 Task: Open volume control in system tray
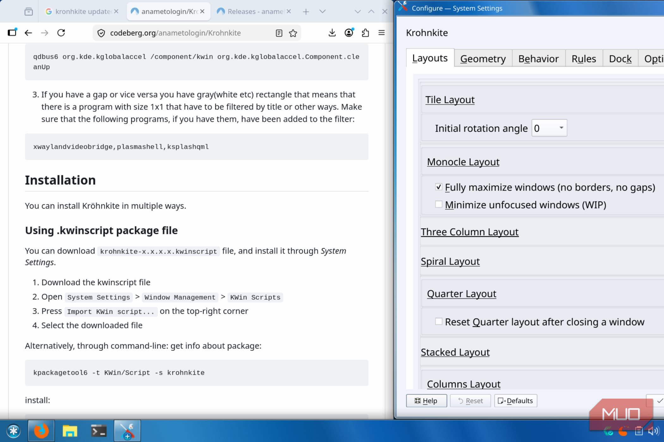(x=654, y=431)
